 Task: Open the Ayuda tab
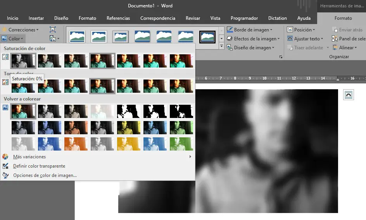(304, 18)
